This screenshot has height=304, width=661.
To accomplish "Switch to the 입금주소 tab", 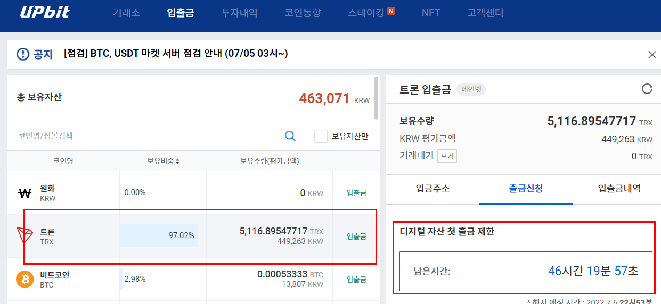I will click(x=432, y=188).
